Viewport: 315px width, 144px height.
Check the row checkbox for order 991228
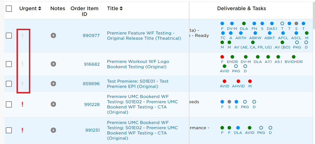point(9,104)
